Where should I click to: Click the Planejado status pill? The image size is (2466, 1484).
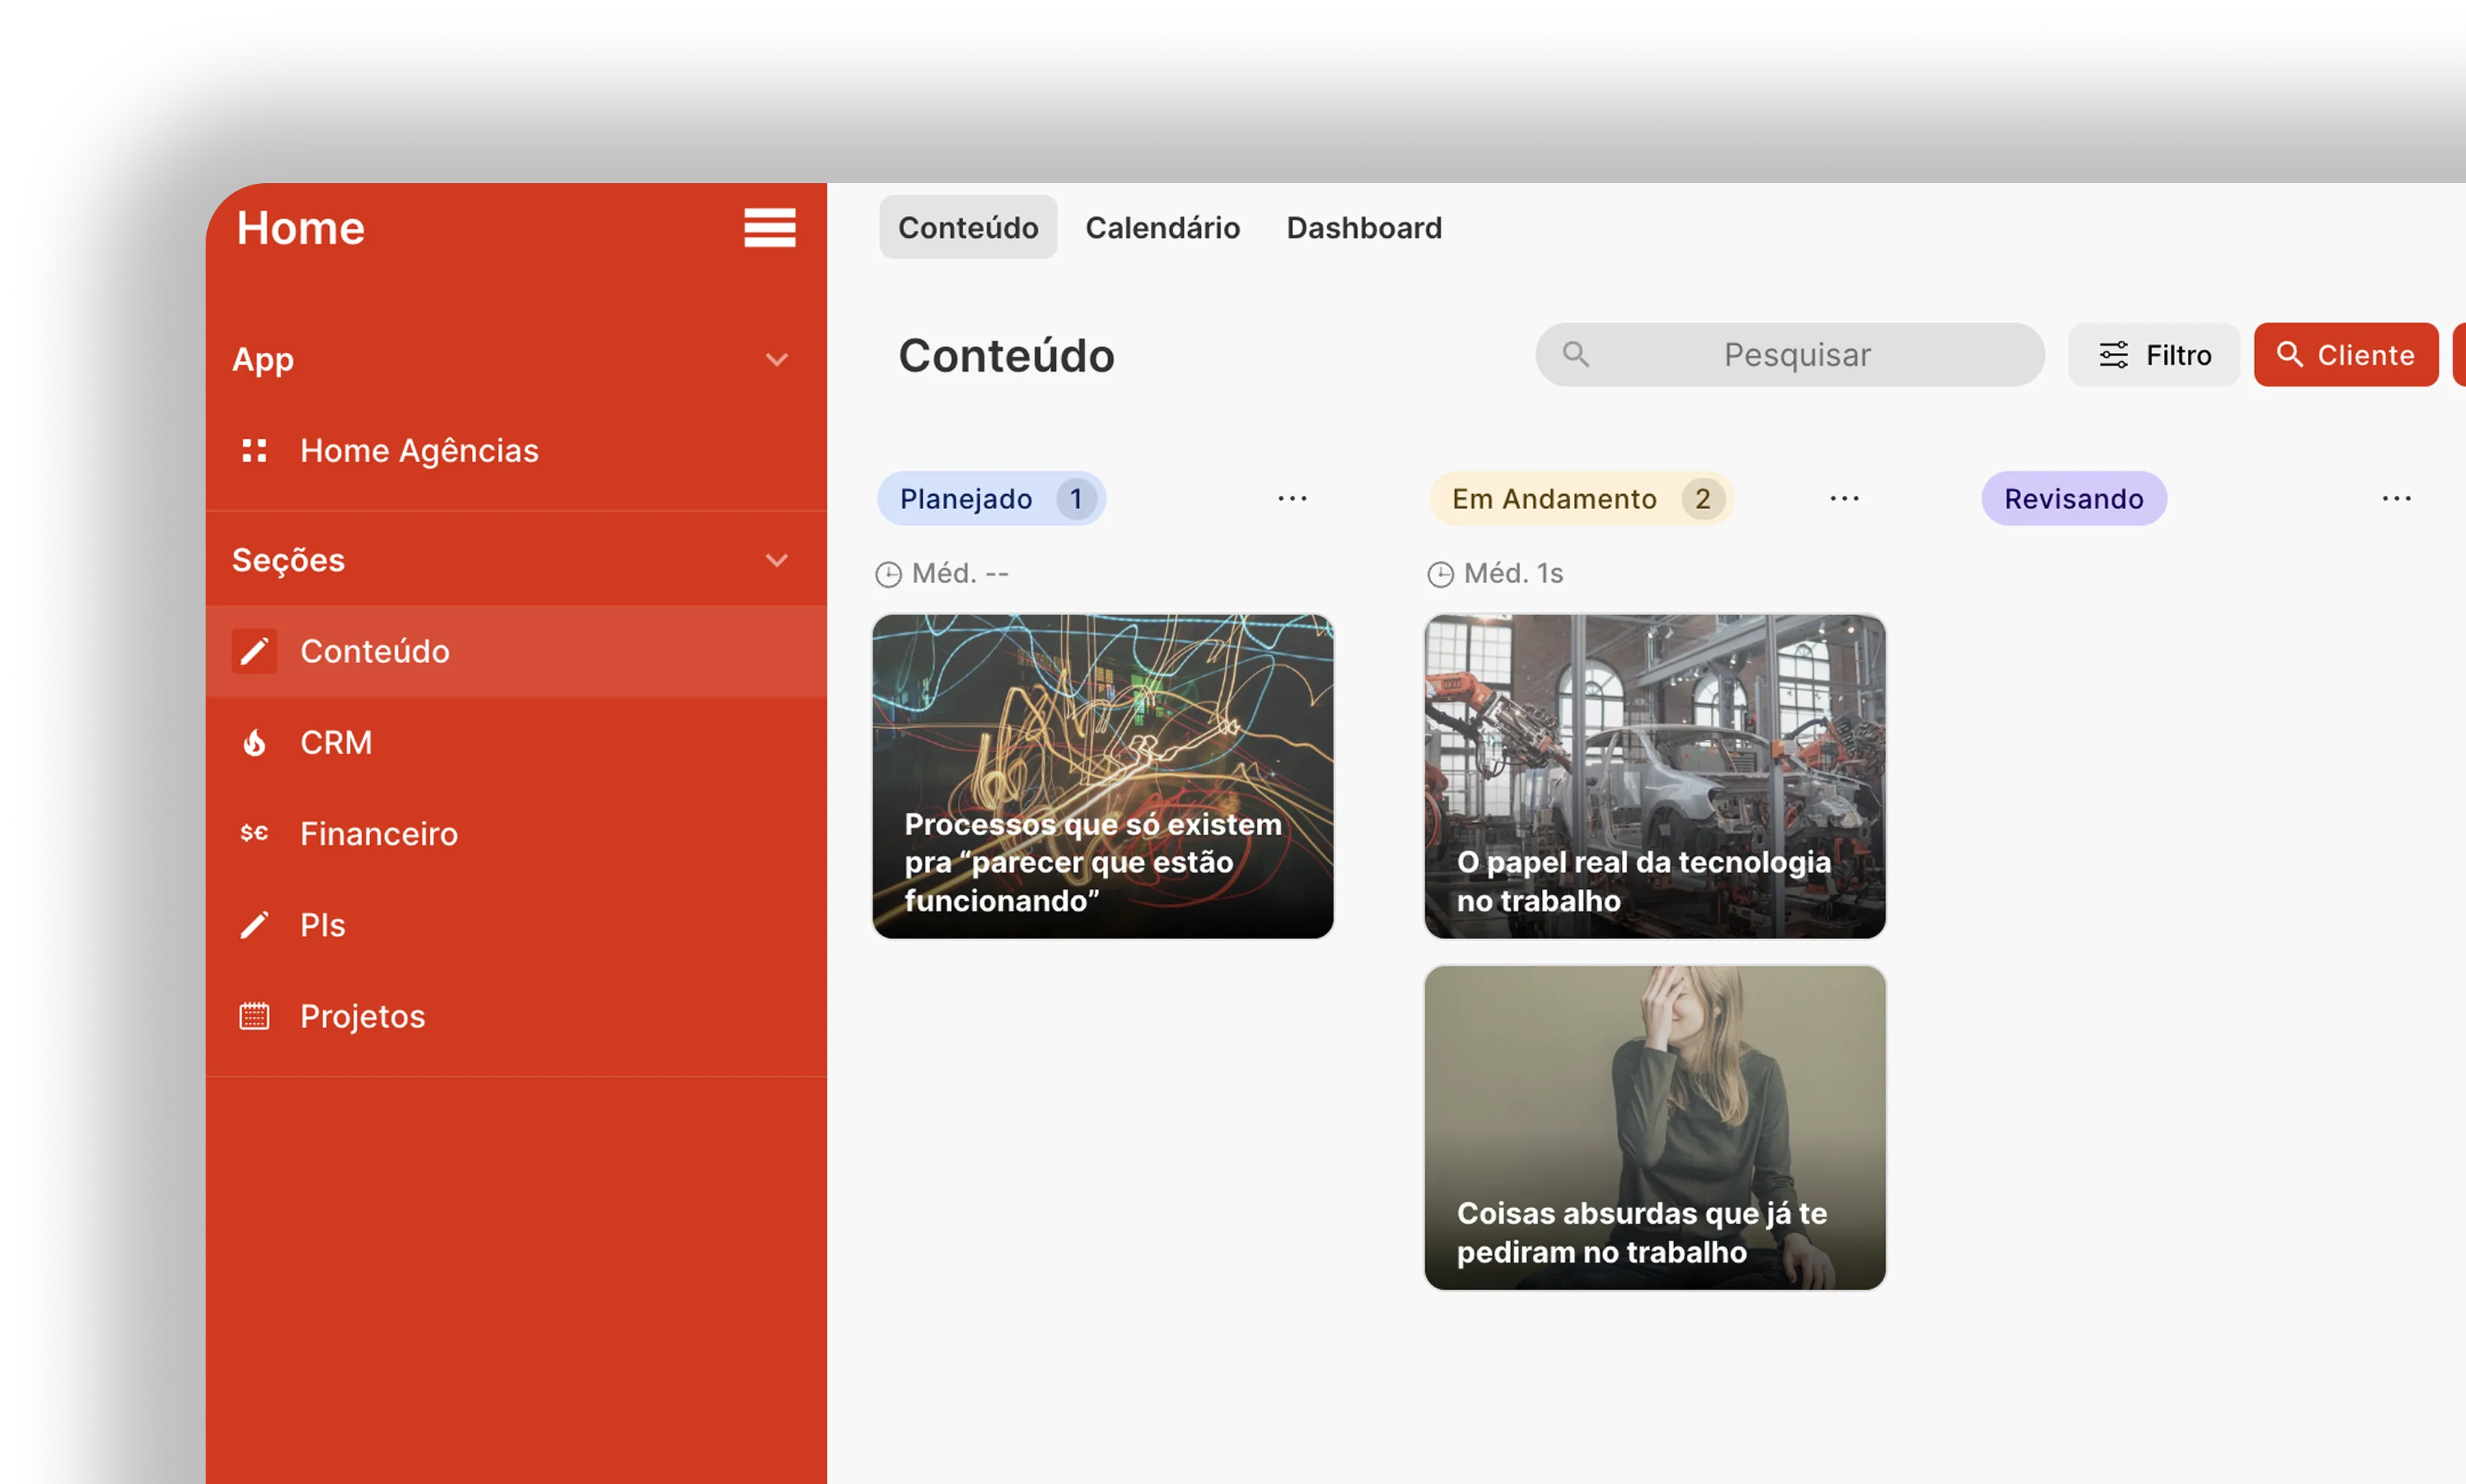click(x=991, y=498)
